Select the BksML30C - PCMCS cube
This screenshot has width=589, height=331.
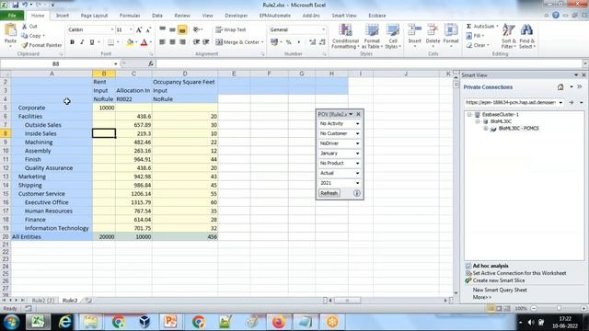tap(518, 129)
